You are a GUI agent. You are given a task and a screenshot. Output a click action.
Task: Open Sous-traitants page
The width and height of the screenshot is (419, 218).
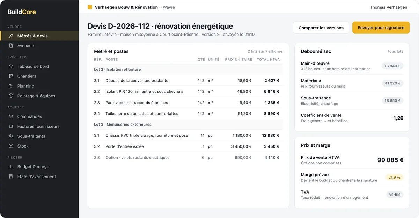(39, 136)
